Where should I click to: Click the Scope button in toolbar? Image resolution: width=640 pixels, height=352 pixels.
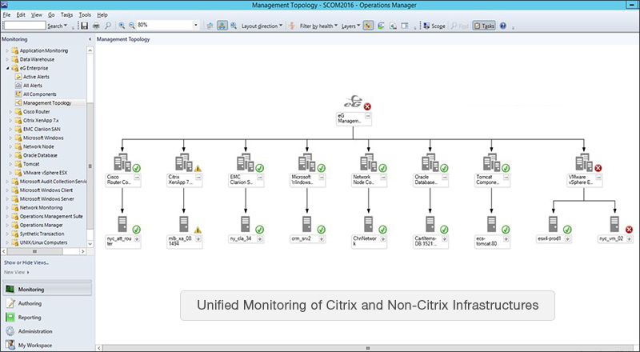(434, 26)
